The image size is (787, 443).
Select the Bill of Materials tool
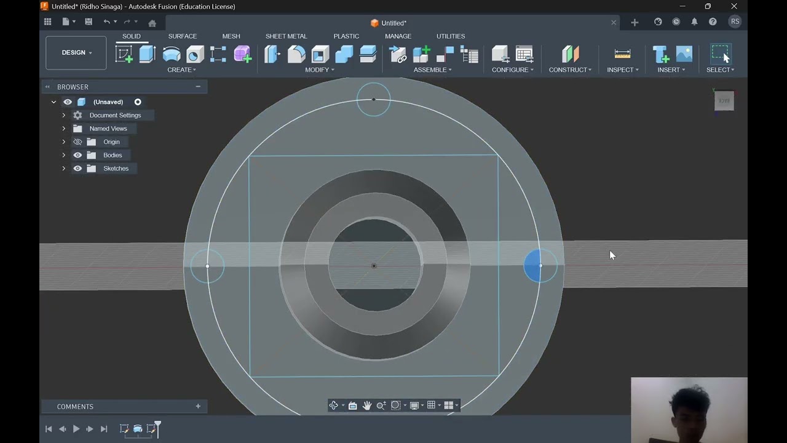coord(469,54)
